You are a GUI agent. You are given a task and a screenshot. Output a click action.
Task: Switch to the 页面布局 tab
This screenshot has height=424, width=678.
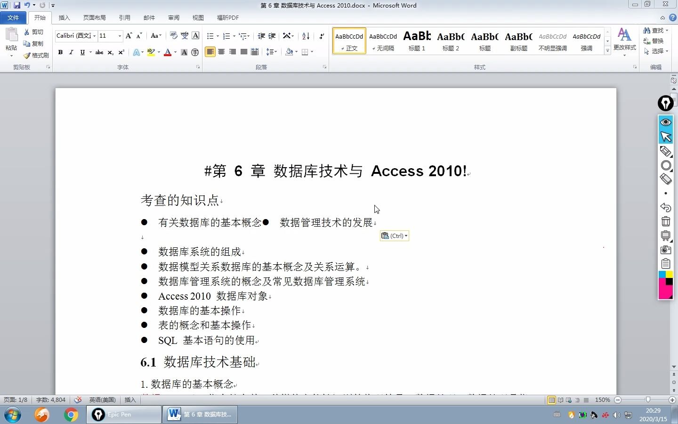pyautogui.click(x=94, y=18)
